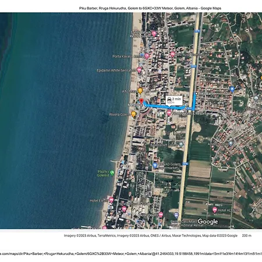Open the blue car rental marker by Admiral Rental
The image size is (262, 262).
(176, 215)
